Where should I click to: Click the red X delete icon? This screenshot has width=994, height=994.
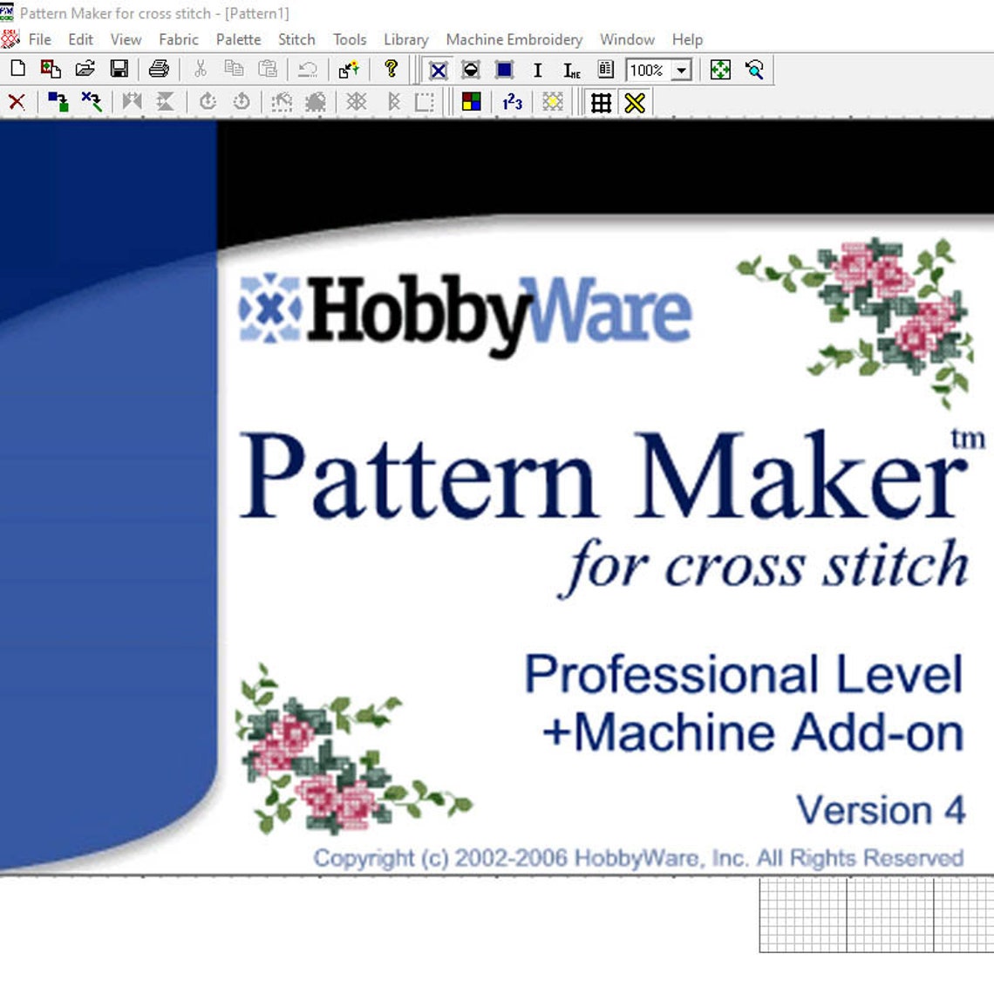pos(17,102)
